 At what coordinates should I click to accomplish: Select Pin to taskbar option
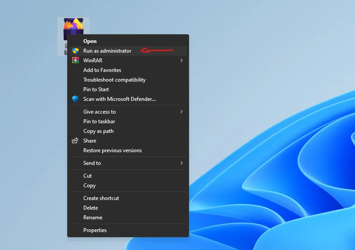pos(99,121)
